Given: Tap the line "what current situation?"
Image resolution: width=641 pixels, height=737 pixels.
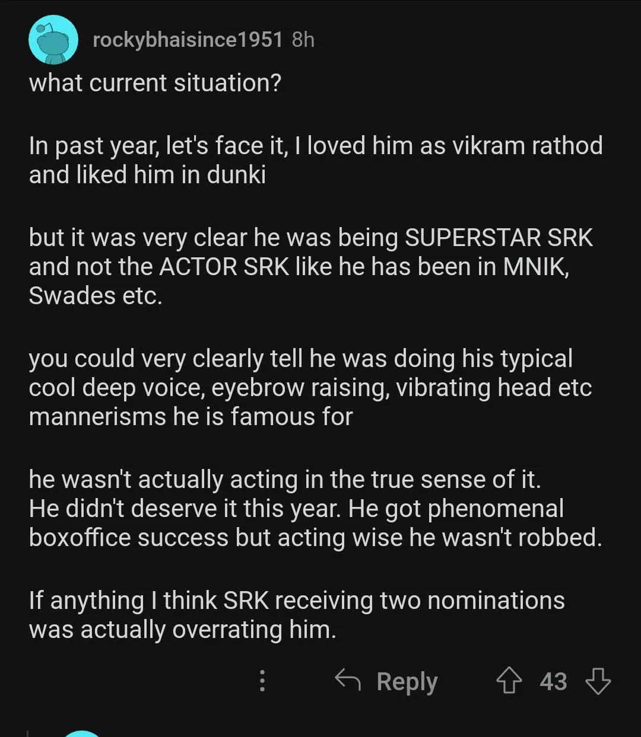Looking at the screenshot, I should [x=155, y=83].
